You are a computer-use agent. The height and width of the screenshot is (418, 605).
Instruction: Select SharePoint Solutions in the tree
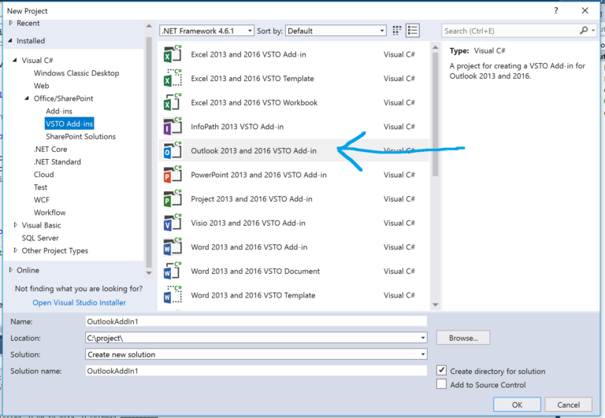80,136
